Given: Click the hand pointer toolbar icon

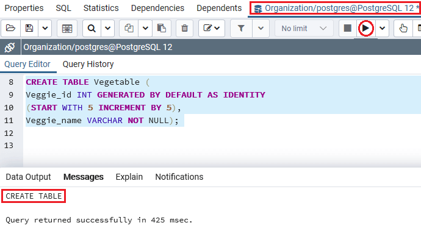Looking at the screenshot, I should click(x=403, y=28).
